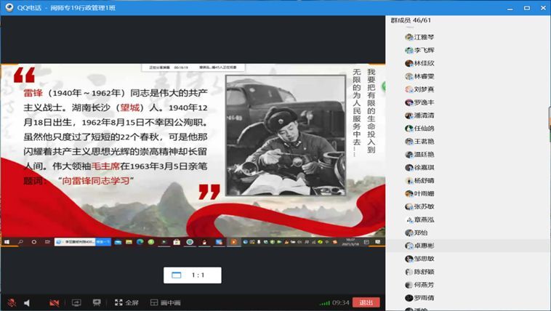Click the presentation whiteboard icon
Viewport: 551px width, 311px height.
pos(97,302)
